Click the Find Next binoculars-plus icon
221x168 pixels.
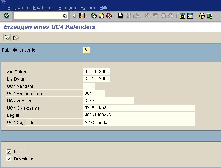[x=136, y=16]
